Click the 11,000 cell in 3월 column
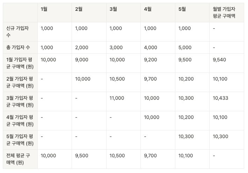Screen dimensions: 248x173 click(x=117, y=98)
